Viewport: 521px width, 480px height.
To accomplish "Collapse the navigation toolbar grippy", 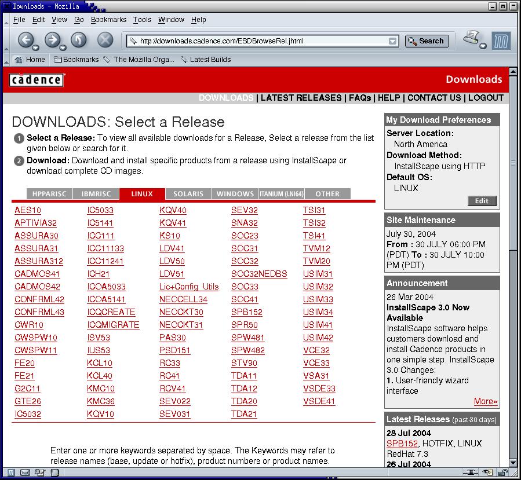I will [6, 41].
